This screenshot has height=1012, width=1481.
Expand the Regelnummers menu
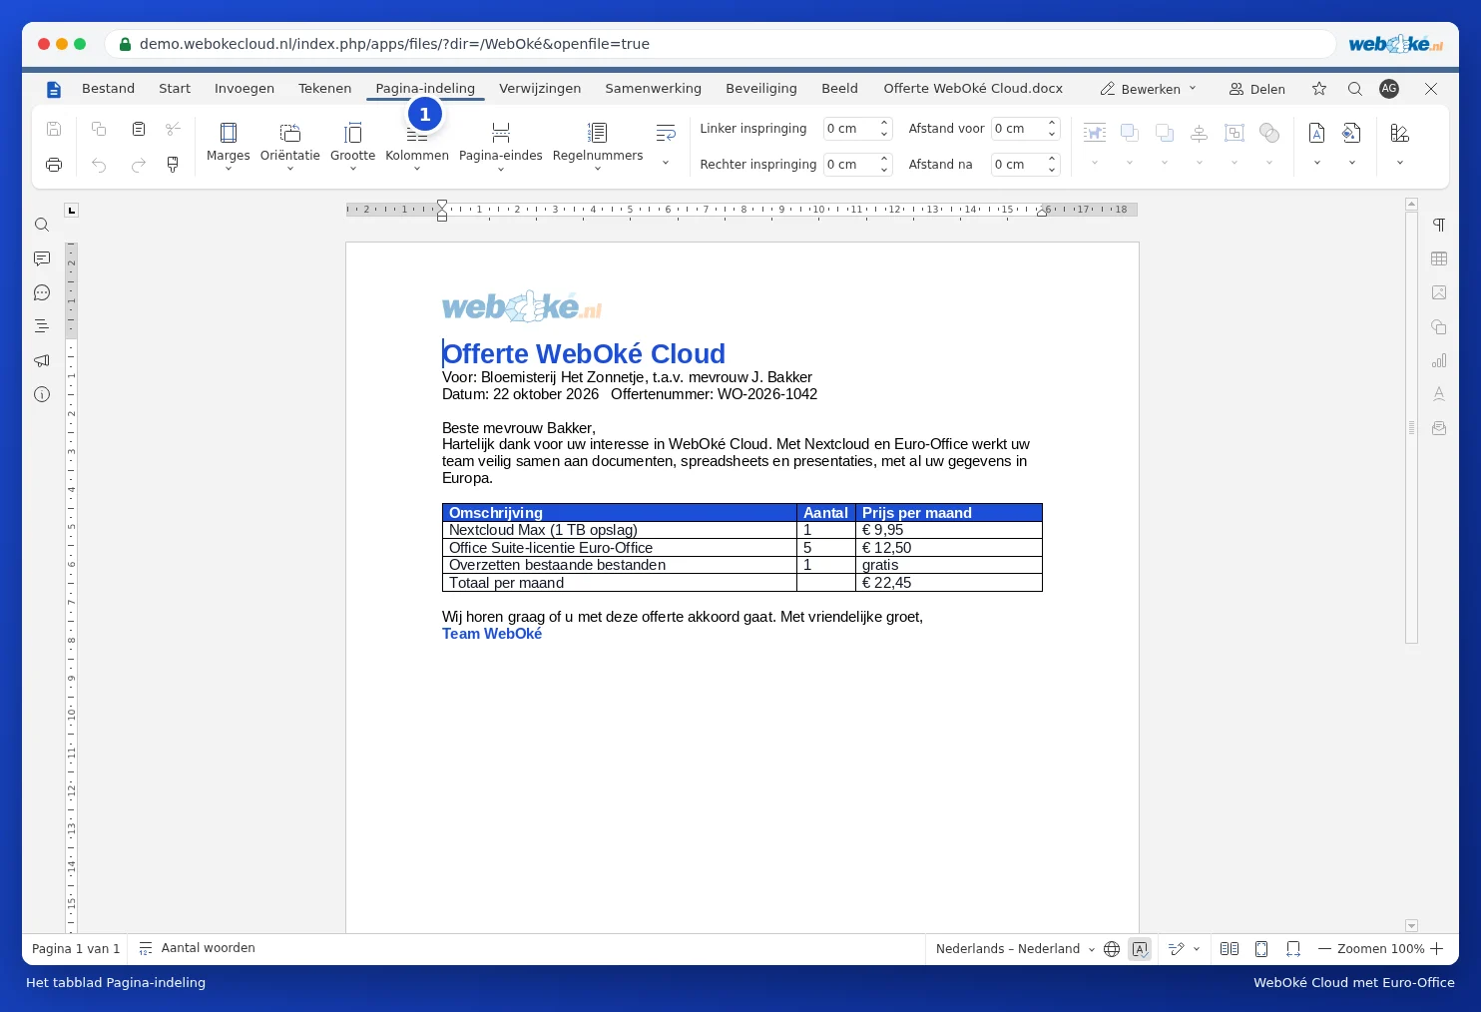[x=597, y=145]
